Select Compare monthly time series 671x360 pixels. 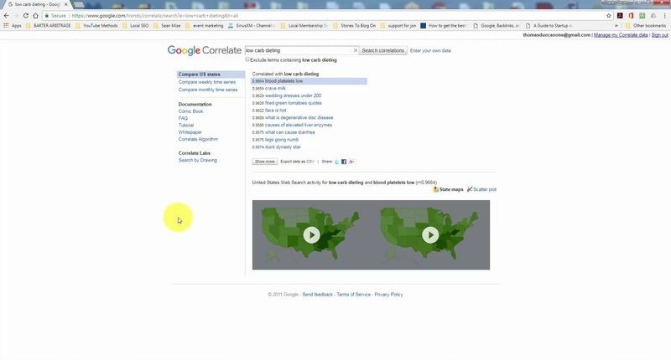click(207, 90)
